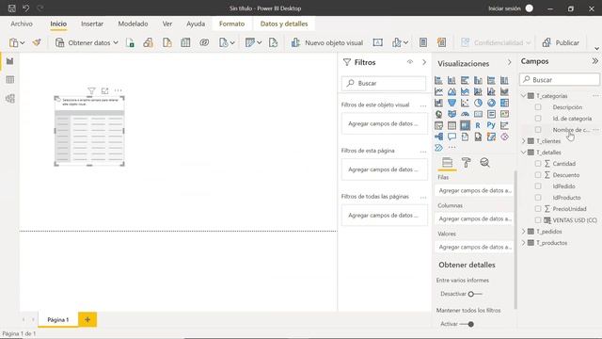Select the pie chart visualization
The width and height of the screenshot is (602, 339).
click(478, 103)
